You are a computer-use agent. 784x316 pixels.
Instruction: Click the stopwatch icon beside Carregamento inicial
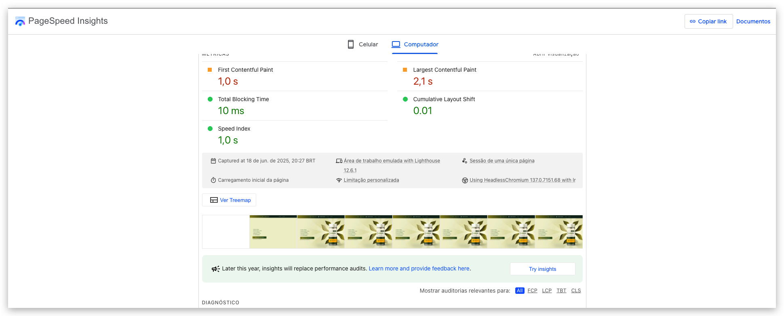213,180
